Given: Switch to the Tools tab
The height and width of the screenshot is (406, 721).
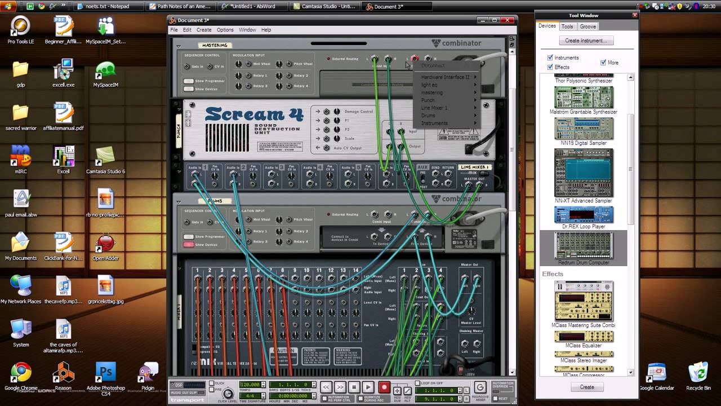Looking at the screenshot, I should click(567, 27).
